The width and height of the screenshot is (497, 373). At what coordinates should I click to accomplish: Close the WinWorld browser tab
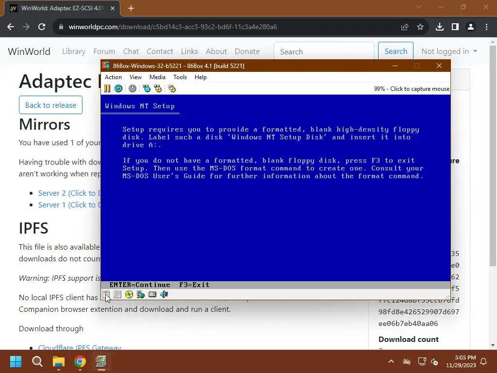[x=113, y=8]
